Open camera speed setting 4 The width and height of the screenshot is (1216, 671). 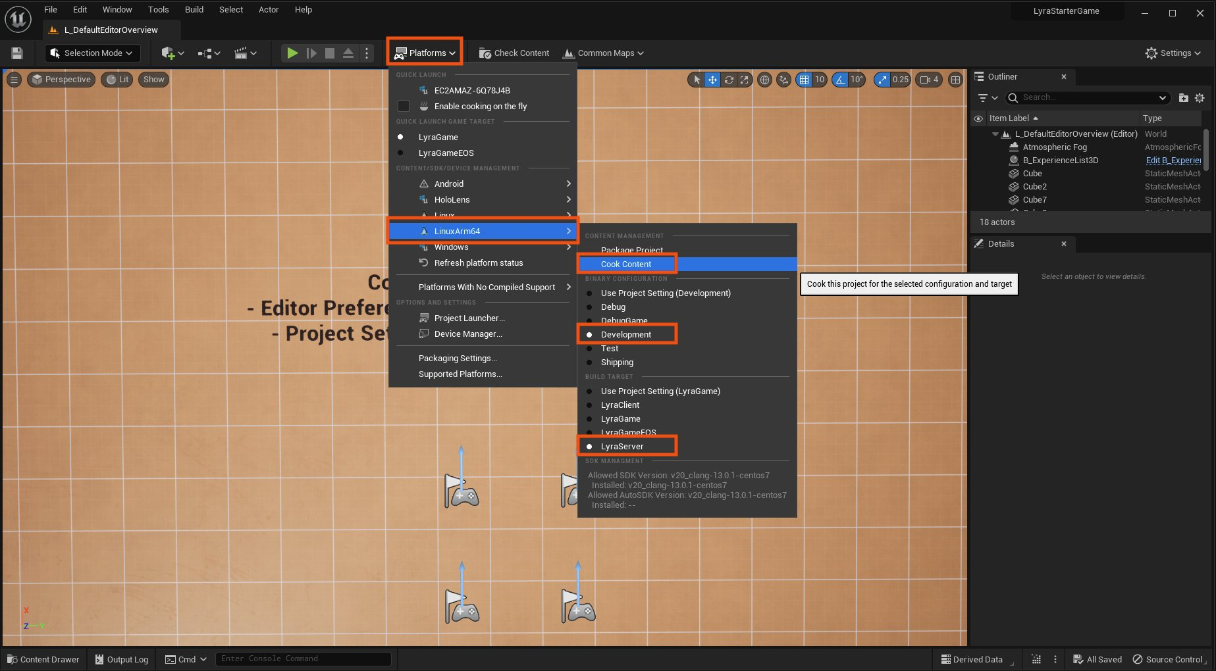tap(929, 80)
